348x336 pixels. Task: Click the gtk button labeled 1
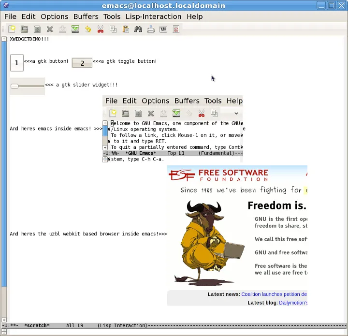point(16,63)
